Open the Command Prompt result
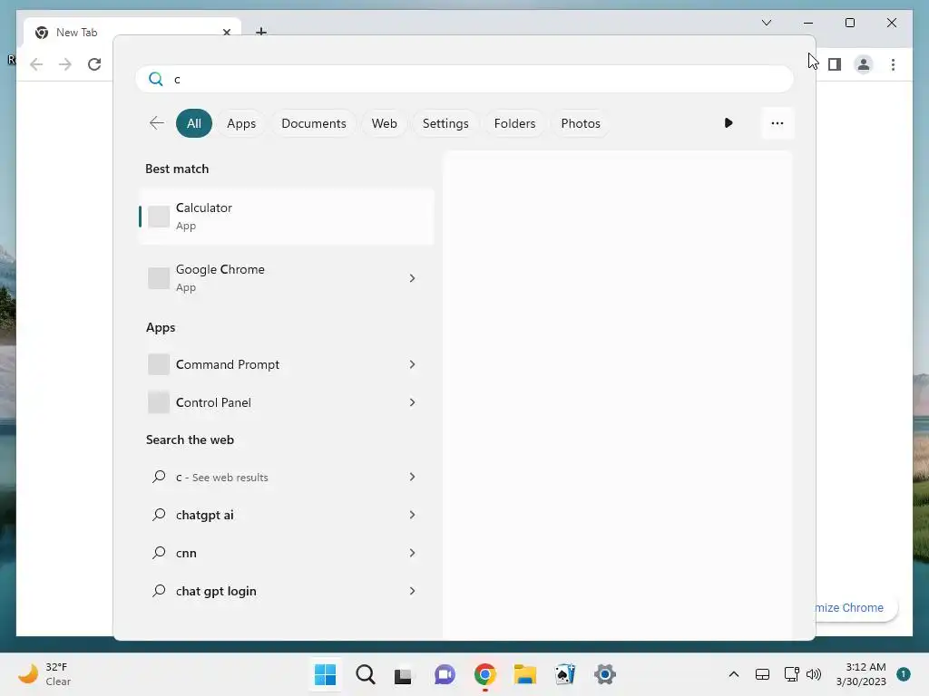This screenshot has height=696, width=929. (x=286, y=364)
